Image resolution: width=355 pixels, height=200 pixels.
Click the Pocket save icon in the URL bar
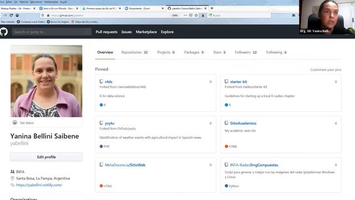[191, 15]
